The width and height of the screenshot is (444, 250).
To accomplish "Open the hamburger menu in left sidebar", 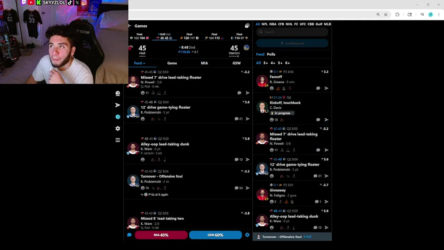I will 118,140.
